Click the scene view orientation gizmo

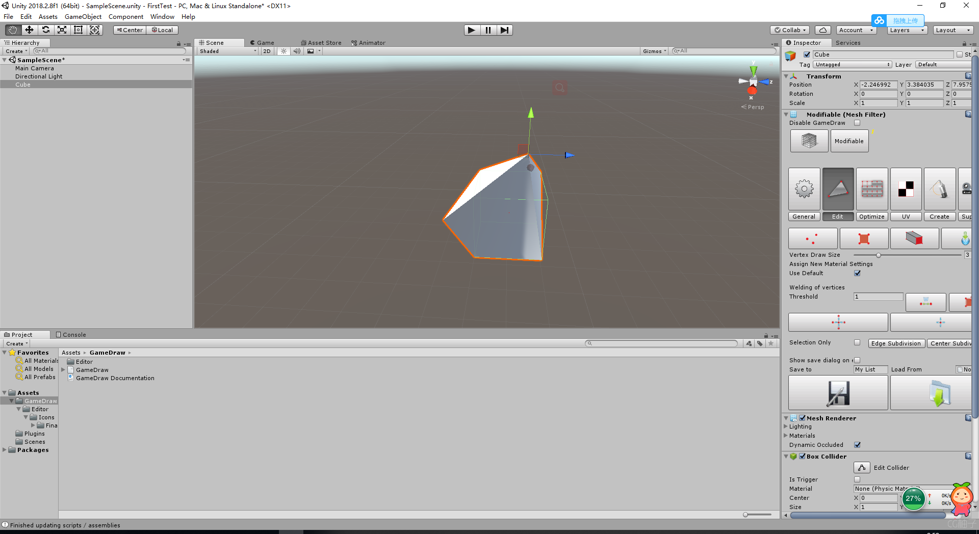pyautogui.click(x=754, y=83)
